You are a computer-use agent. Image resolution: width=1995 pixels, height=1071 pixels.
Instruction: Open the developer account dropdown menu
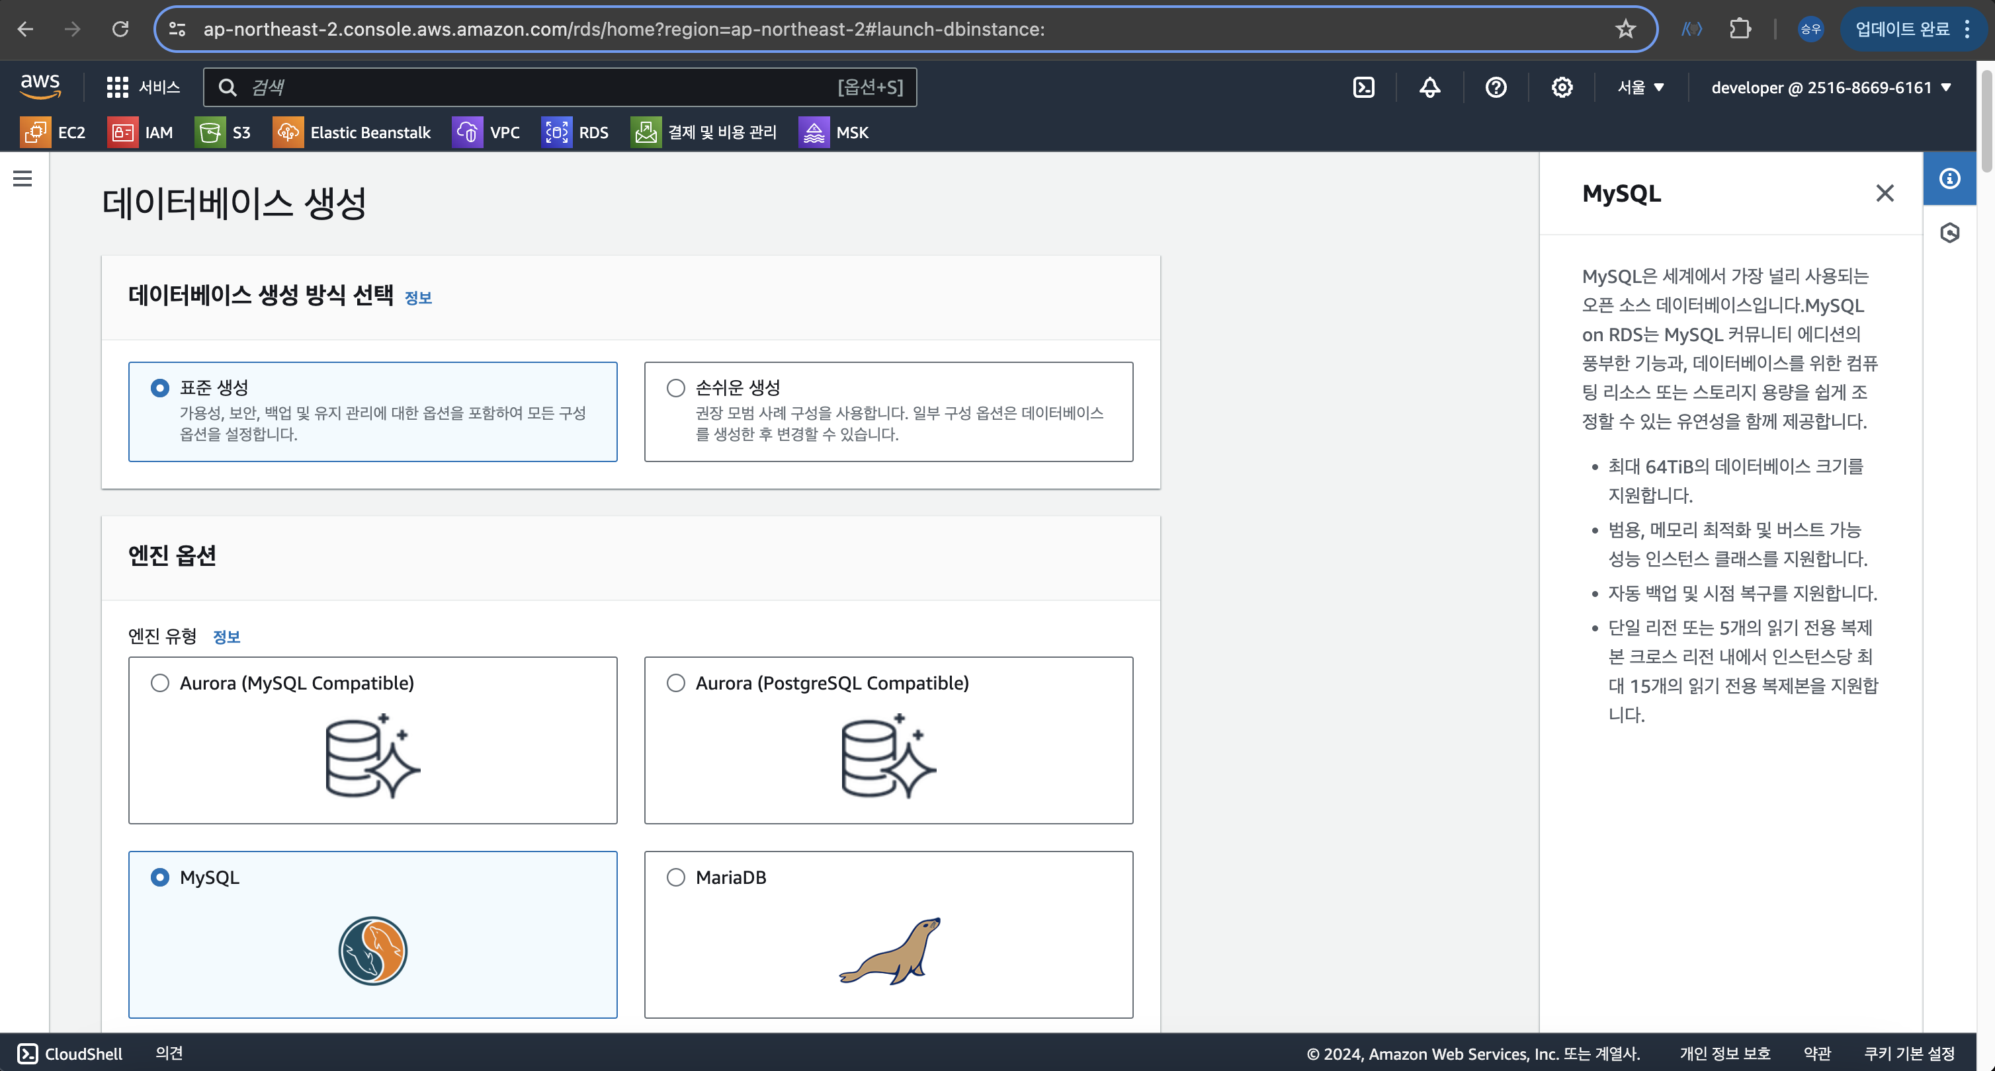[x=1830, y=87]
